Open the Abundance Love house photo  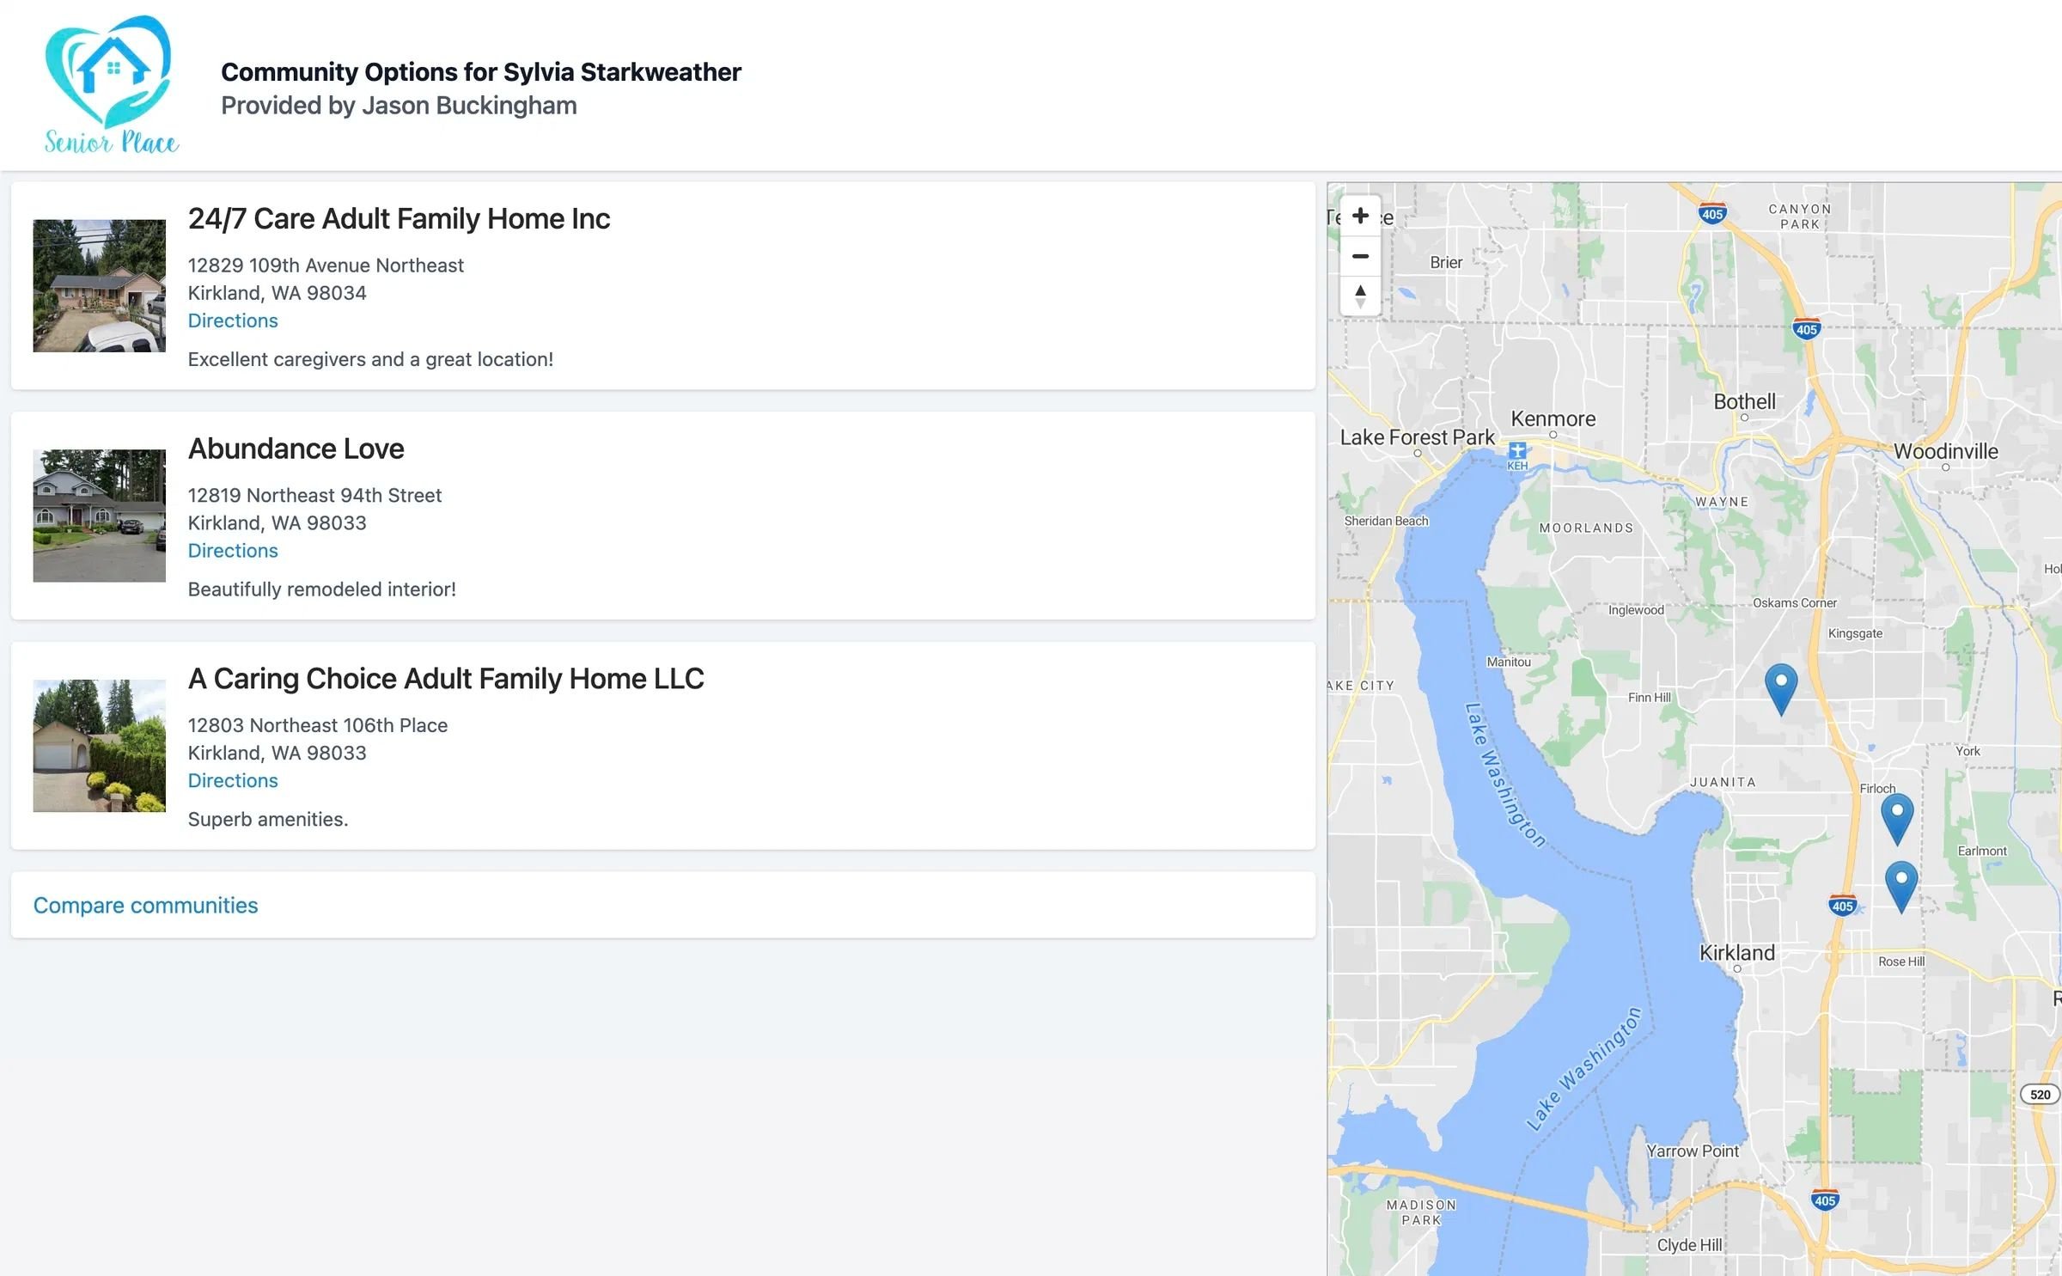(100, 516)
